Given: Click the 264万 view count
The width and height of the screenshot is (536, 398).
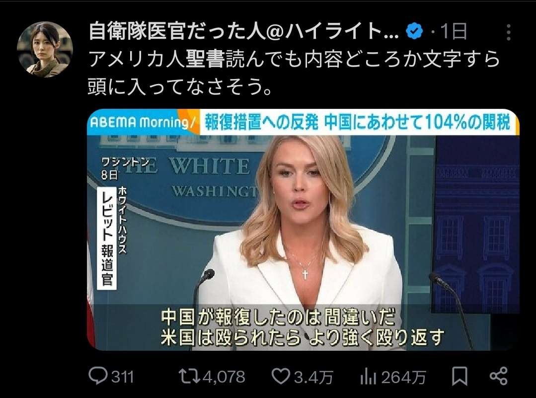Looking at the screenshot, I should coord(403,378).
